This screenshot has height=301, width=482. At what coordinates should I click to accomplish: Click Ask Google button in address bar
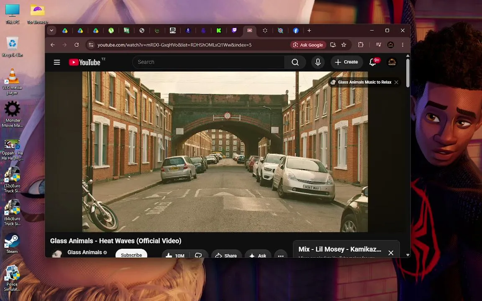tap(308, 45)
